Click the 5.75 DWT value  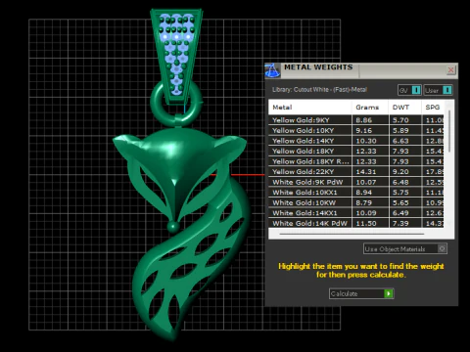(400, 193)
